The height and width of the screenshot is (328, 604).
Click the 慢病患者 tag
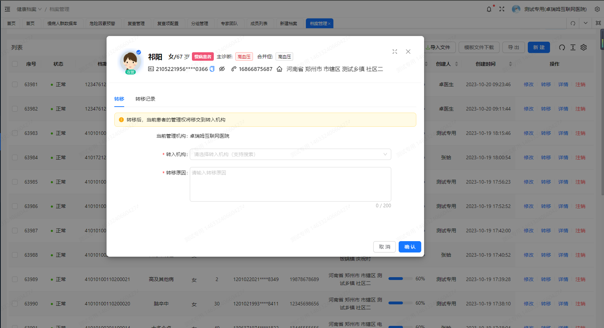203,56
